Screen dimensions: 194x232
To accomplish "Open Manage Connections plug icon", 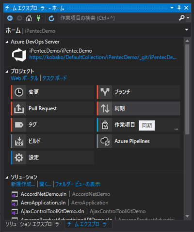I will pos(38,18).
